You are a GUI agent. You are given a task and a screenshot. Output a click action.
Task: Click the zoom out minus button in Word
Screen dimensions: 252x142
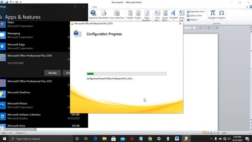click(229, 133)
